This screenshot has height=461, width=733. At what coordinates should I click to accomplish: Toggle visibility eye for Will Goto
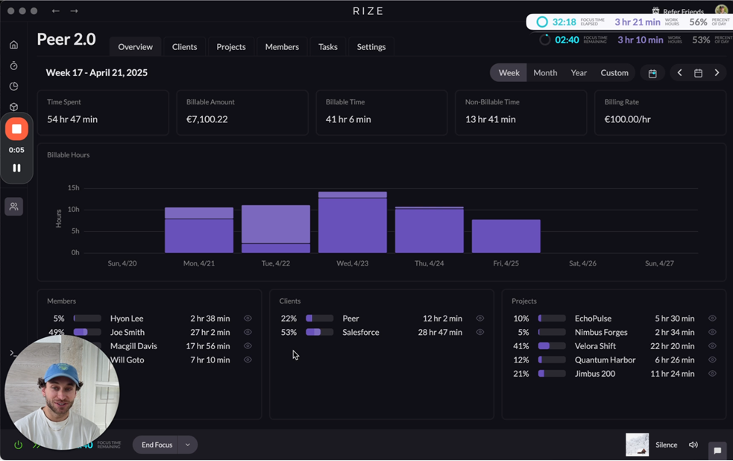click(248, 360)
